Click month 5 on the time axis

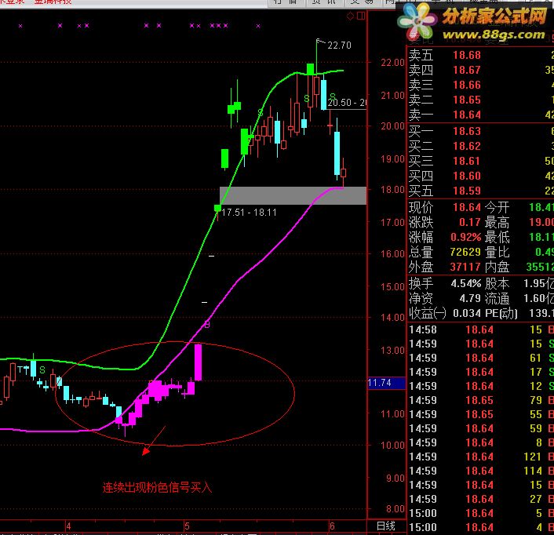[x=187, y=526]
